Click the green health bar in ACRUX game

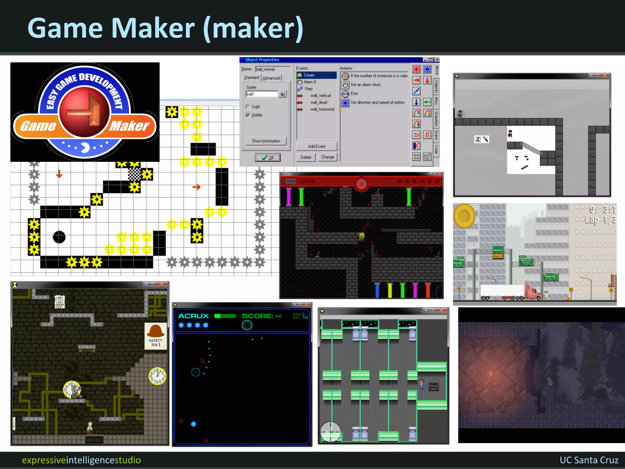(225, 316)
